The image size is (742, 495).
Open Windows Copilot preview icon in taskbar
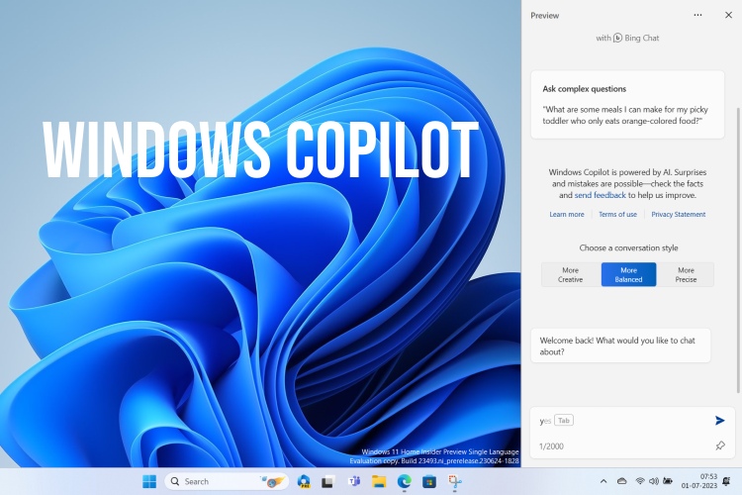pos(304,481)
